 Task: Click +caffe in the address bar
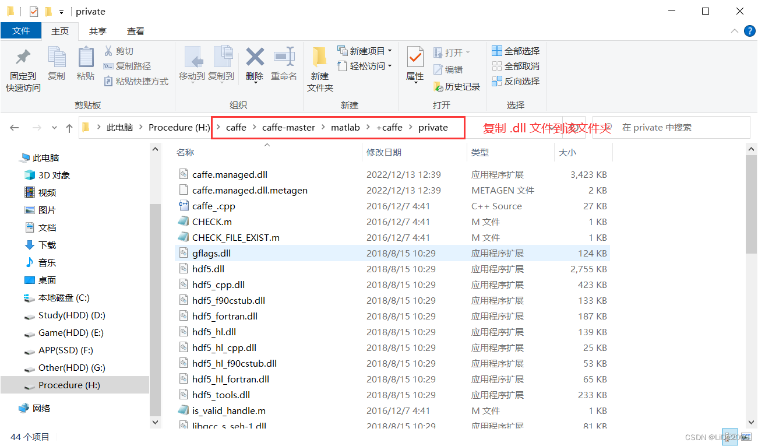pyautogui.click(x=390, y=128)
